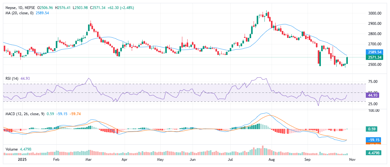Click the green 2571.34 current price tag

point(374,57)
